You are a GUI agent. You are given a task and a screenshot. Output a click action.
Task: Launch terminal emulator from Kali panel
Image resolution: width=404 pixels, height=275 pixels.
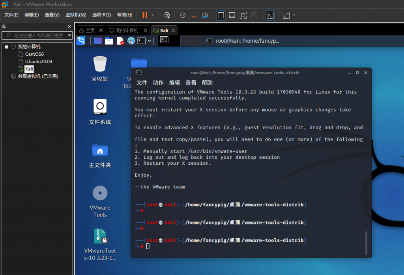[142, 41]
